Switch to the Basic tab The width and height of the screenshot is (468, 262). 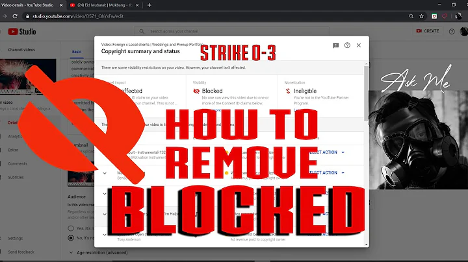click(x=77, y=51)
